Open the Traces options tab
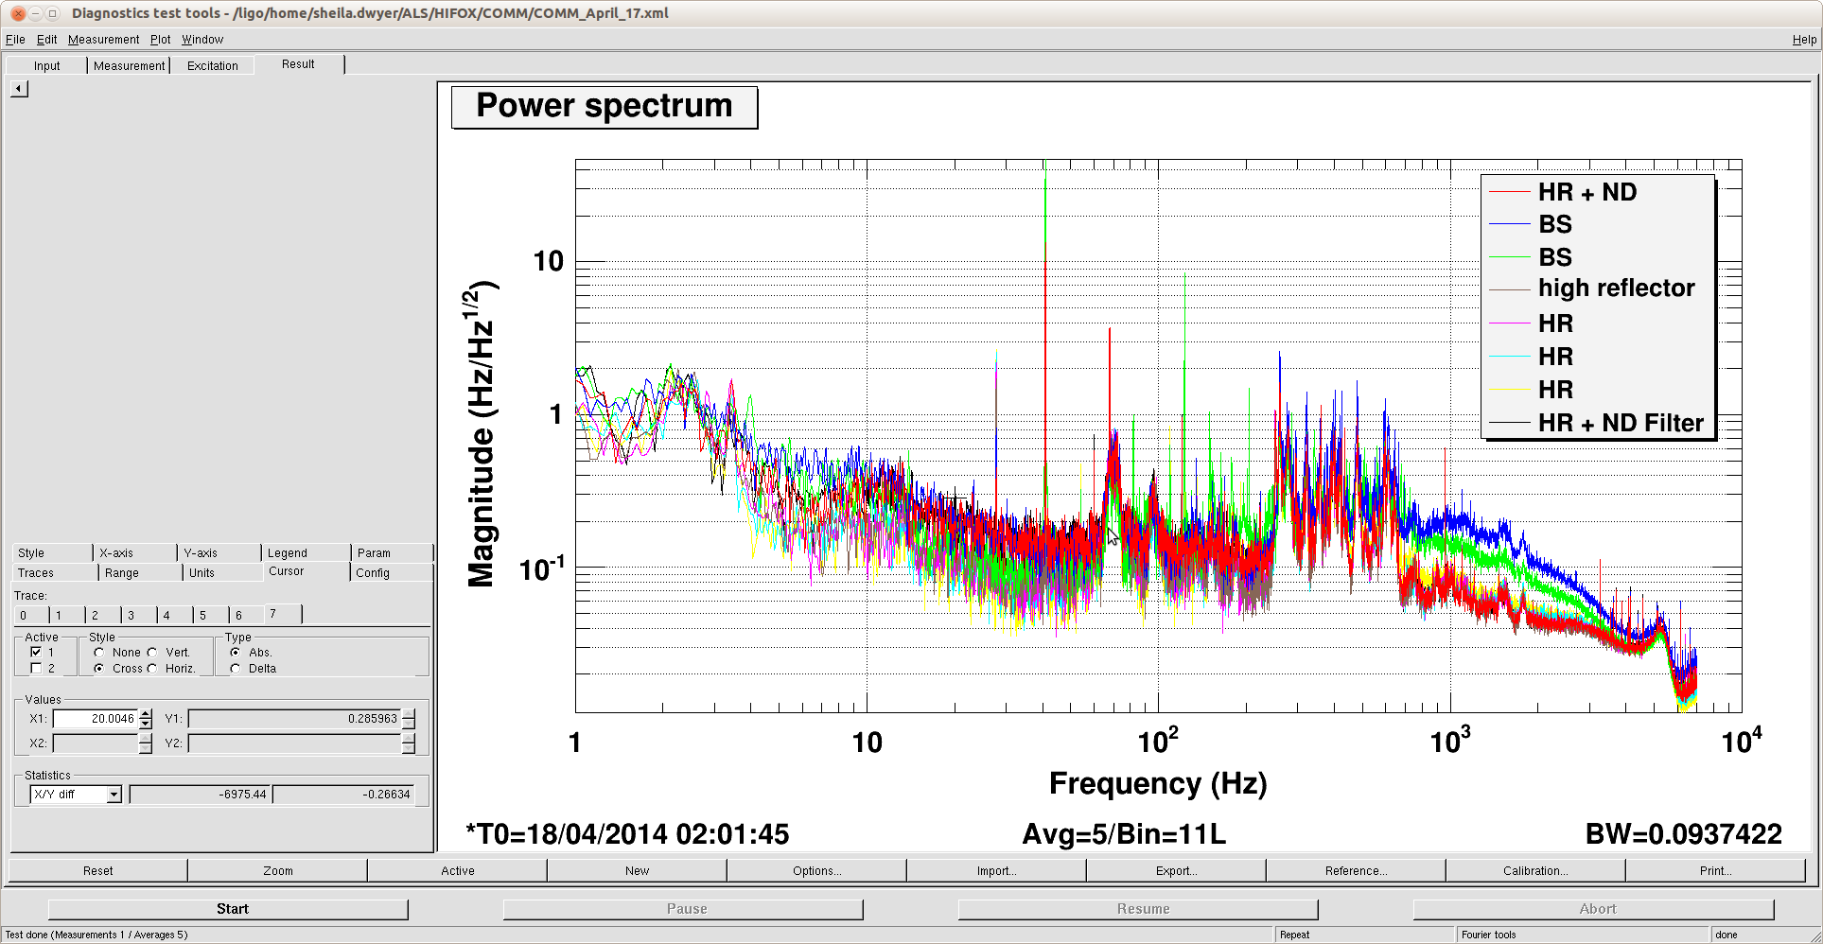This screenshot has height=944, width=1823. 55,573
